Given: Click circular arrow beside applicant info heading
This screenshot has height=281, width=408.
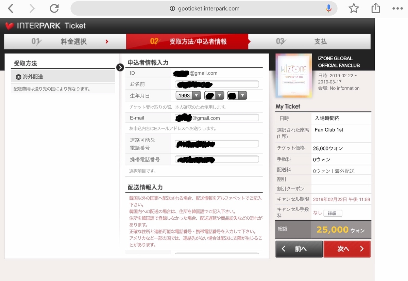Looking at the screenshot, I should [x=120, y=67].
